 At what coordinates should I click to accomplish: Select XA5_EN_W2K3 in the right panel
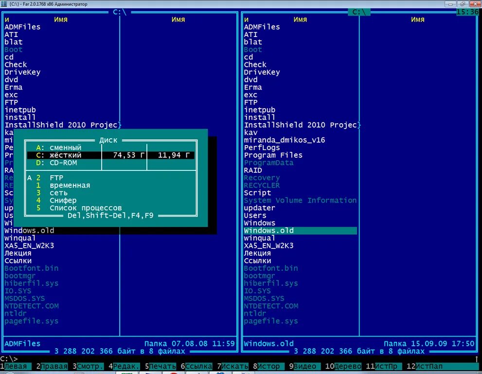click(x=268, y=245)
